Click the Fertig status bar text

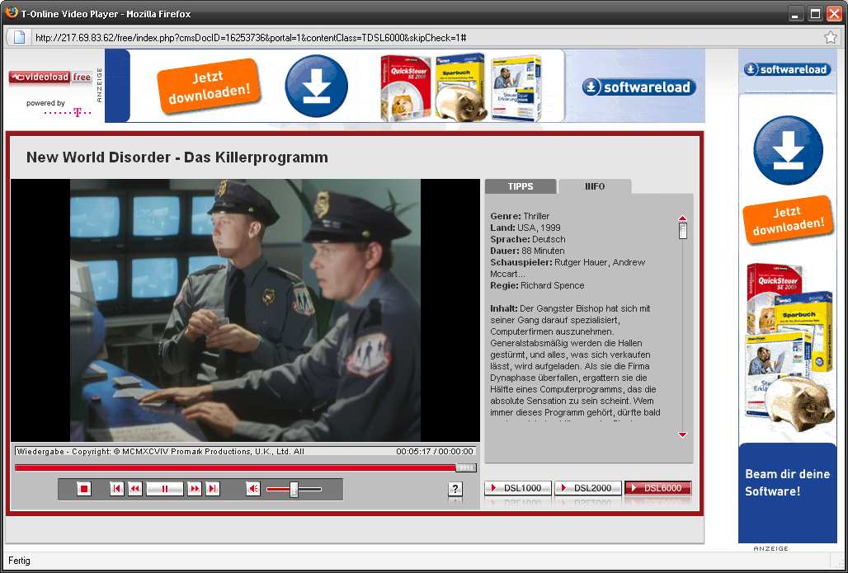tap(20, 561)
